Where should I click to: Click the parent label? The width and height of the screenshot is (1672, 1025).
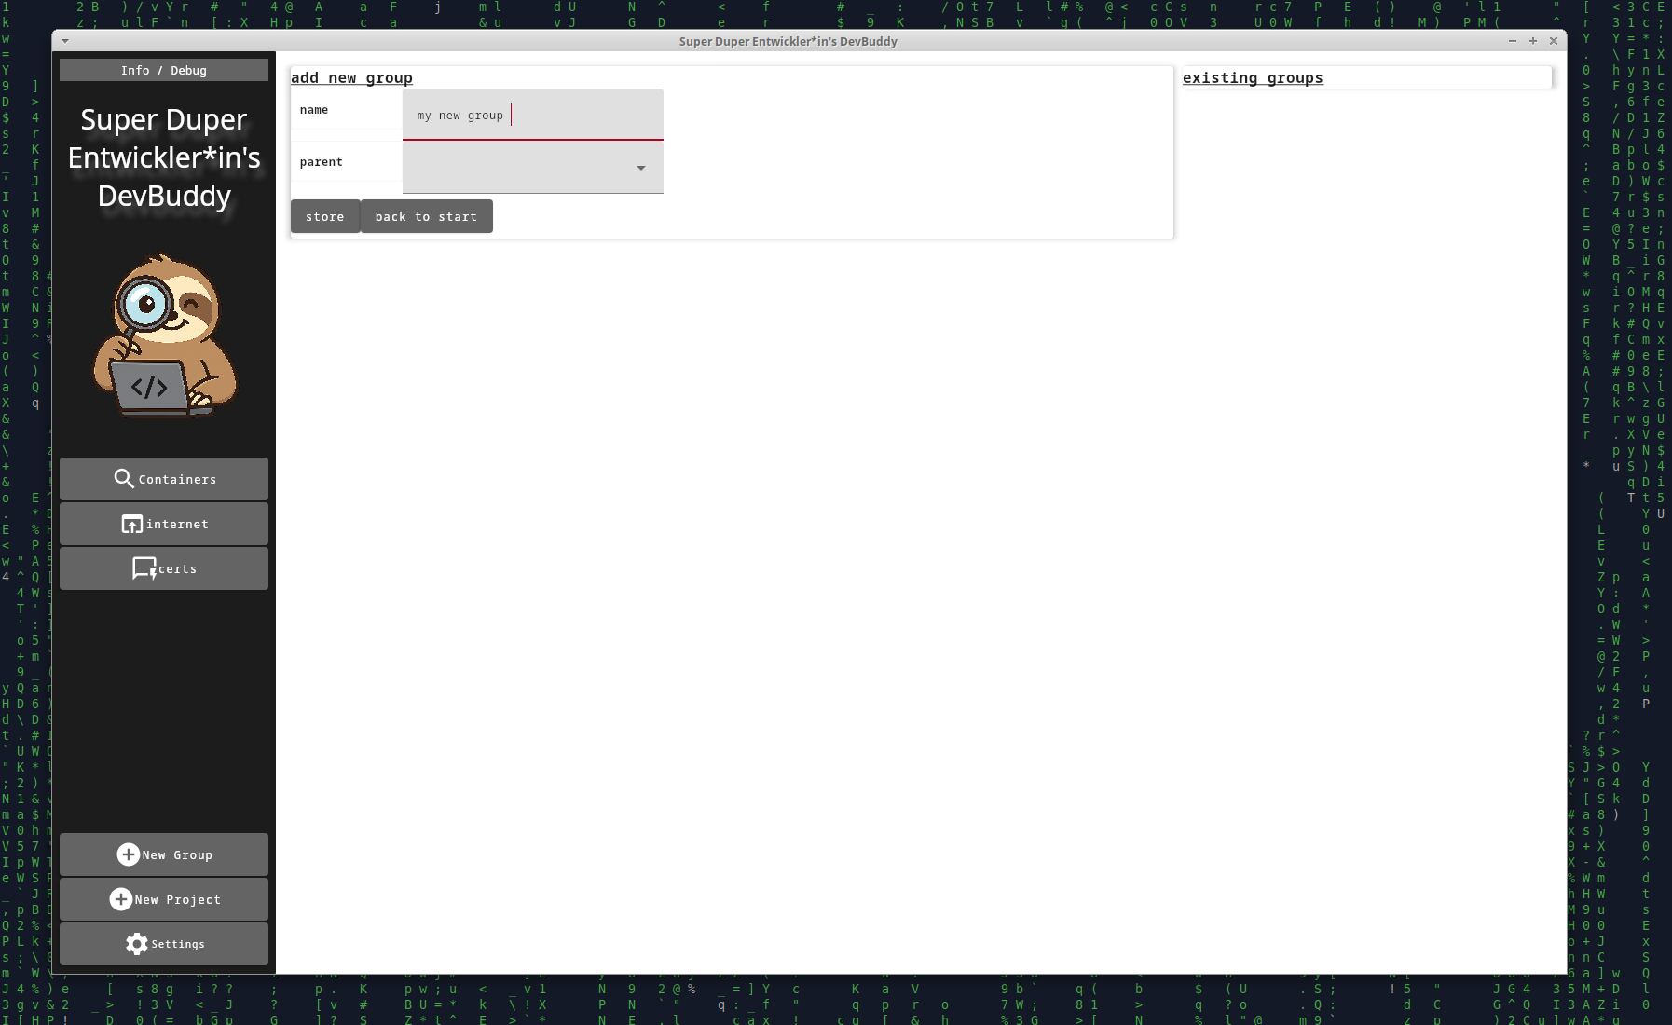(322, 162)
